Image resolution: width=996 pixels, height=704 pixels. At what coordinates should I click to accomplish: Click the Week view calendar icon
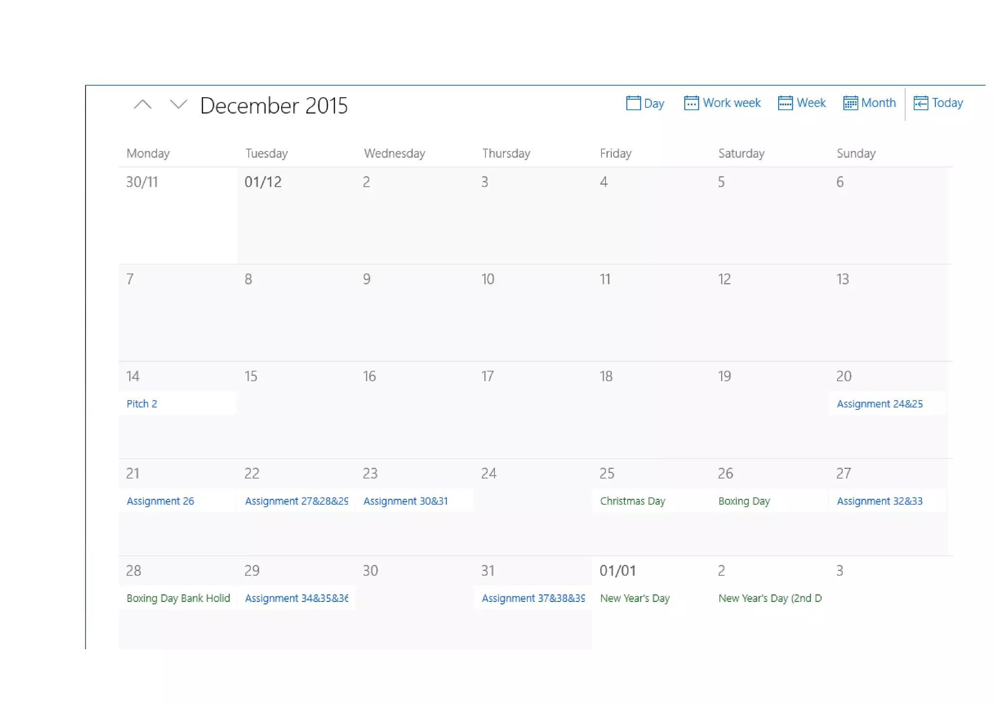tap(785, 103)
